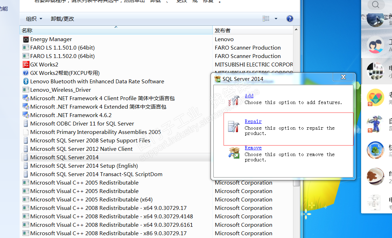The height and width of the screenshot is (238, 392).
Task: Click the Microsoft SQL Server 2014 row icon
Action: point(26,157)
